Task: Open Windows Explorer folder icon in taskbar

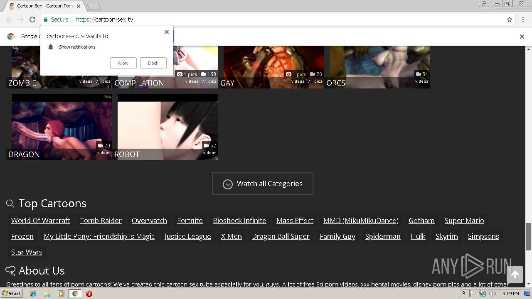Action: click(47, 294)
